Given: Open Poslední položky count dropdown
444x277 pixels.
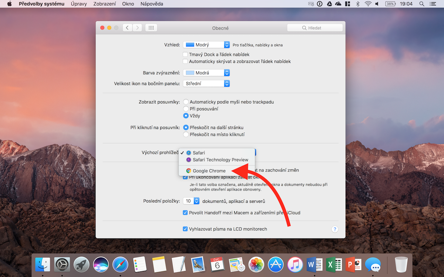Looking at the screenshot, I should 191,201.
